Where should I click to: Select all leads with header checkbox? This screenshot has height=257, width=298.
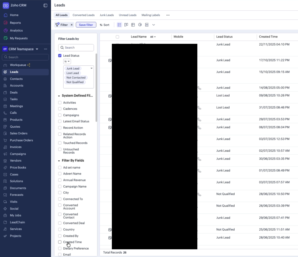(x=117, y=37)
